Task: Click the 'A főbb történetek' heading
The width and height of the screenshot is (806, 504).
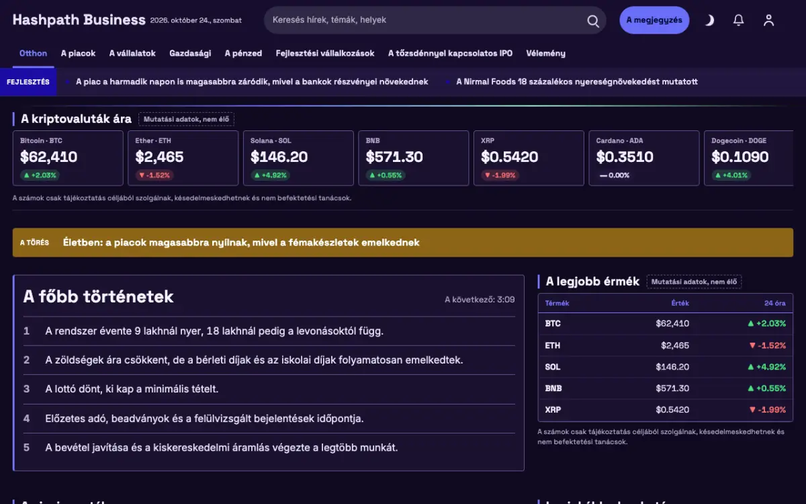Action: [x=99, y=297]
